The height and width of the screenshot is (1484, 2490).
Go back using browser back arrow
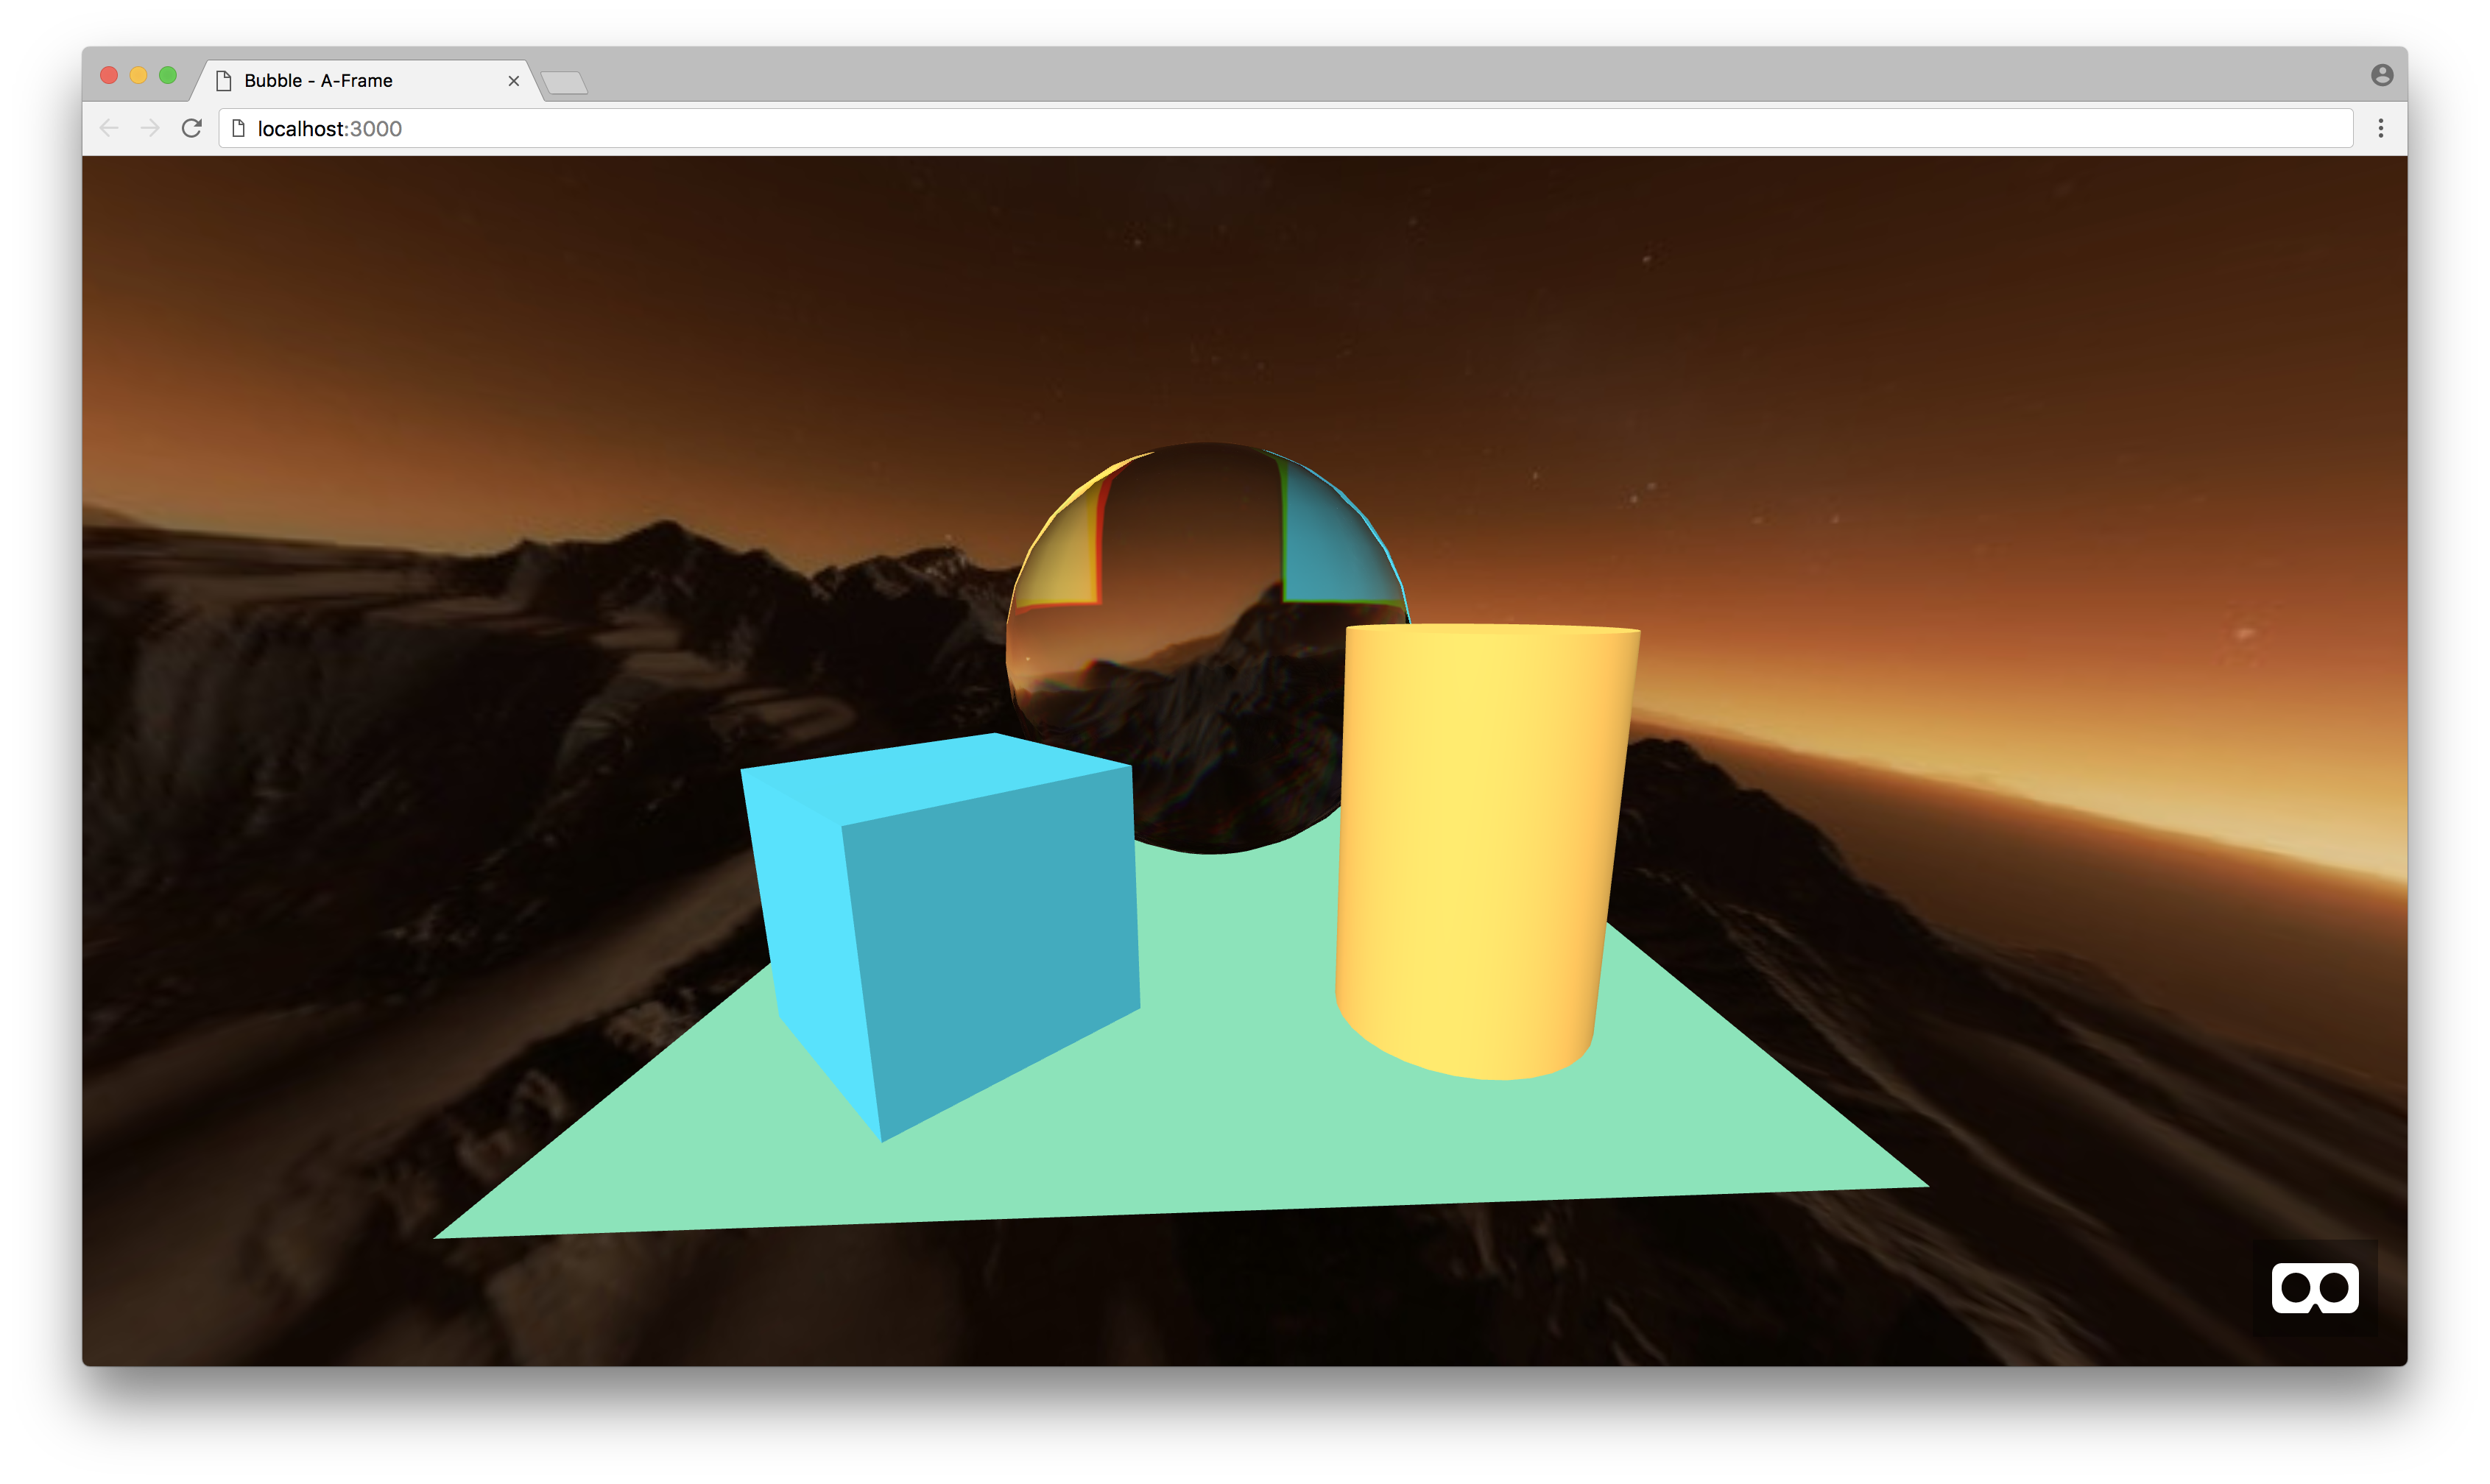(x=109, y=128)
